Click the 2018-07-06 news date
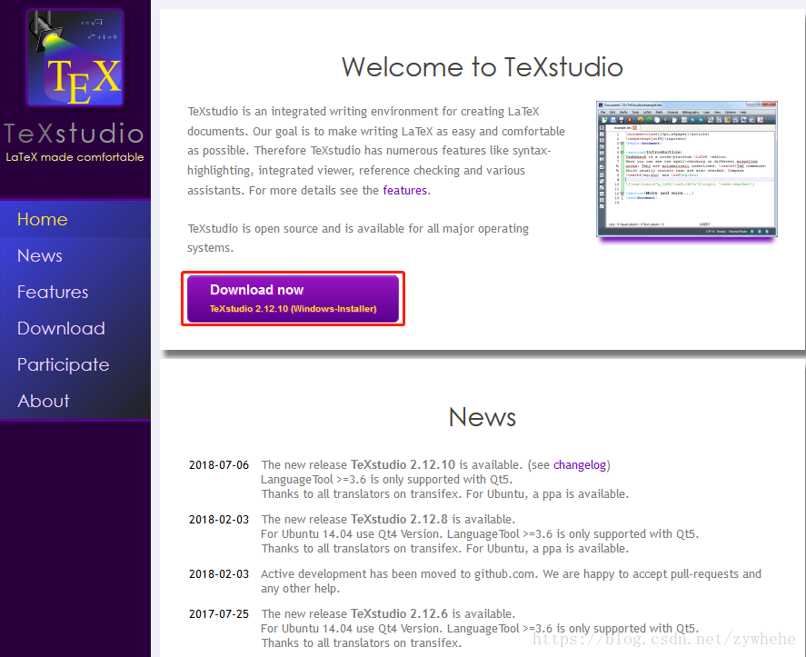The height and width of the screenshot is (657, 806). [218, 464]
